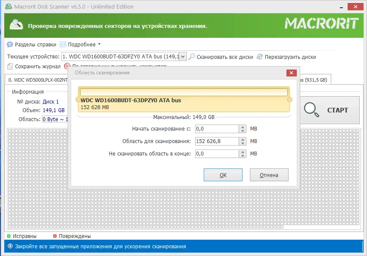Open the Разделы справки help icon
Image resolution: width=367 pixels, height=256 pixels.
pyautogui.click(x=10, y=44)
